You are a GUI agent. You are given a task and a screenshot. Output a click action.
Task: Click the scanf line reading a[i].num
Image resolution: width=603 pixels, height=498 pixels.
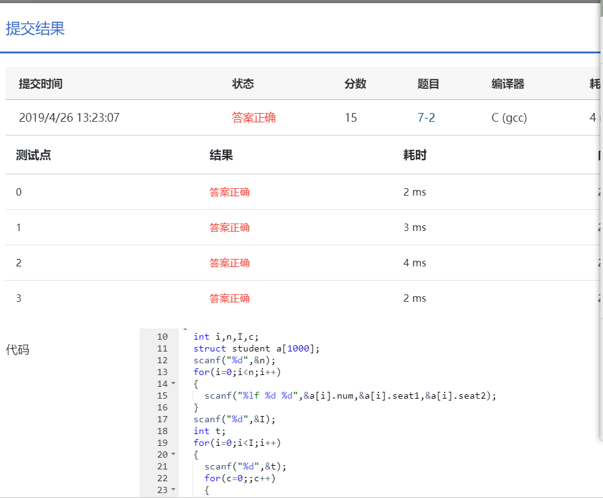(x=350, y=396)
